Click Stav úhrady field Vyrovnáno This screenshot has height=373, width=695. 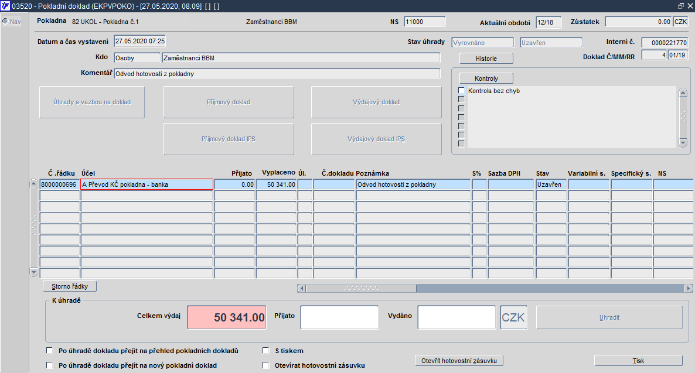[x=482, y=43]
